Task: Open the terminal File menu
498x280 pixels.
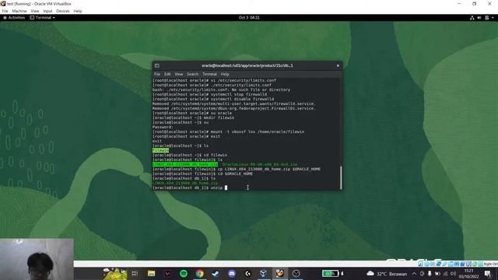Action: [157, 74]
